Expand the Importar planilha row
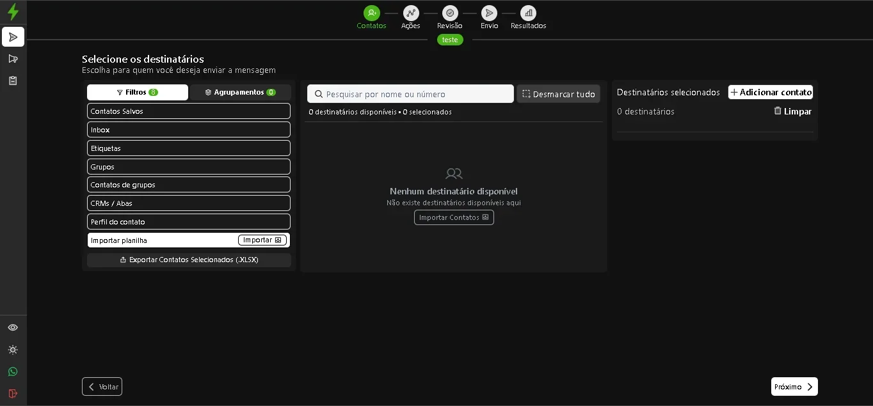 point(189,240)
